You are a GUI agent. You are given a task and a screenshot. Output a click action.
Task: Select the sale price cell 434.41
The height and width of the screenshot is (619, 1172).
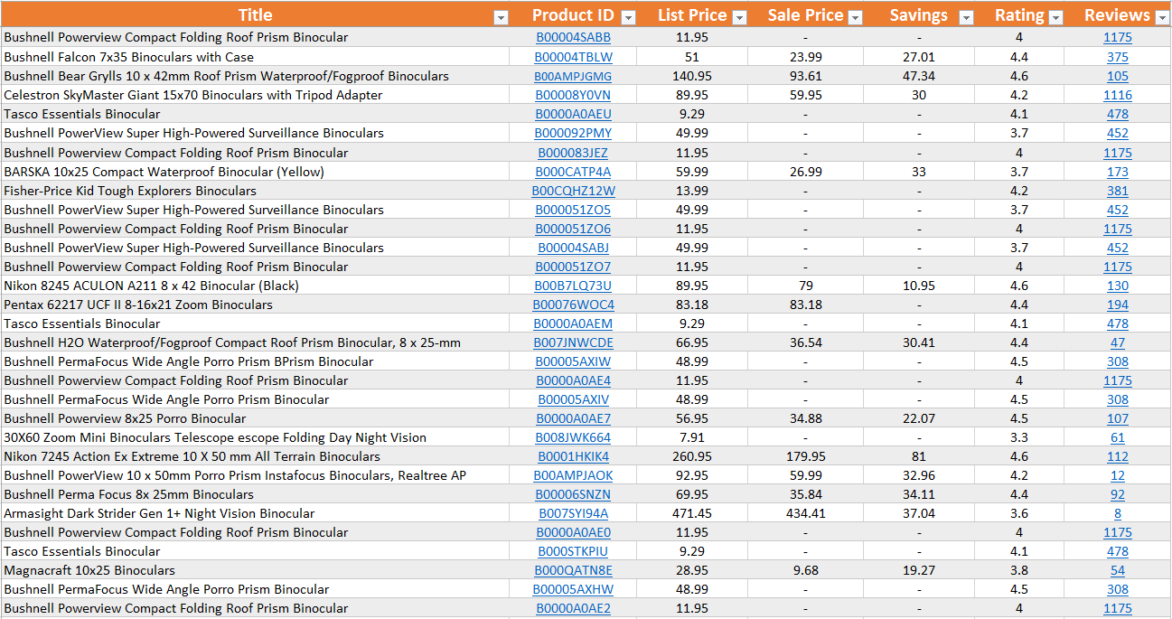tap(805, 513)
